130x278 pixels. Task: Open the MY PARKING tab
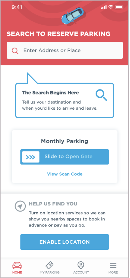tap(50, 272)
